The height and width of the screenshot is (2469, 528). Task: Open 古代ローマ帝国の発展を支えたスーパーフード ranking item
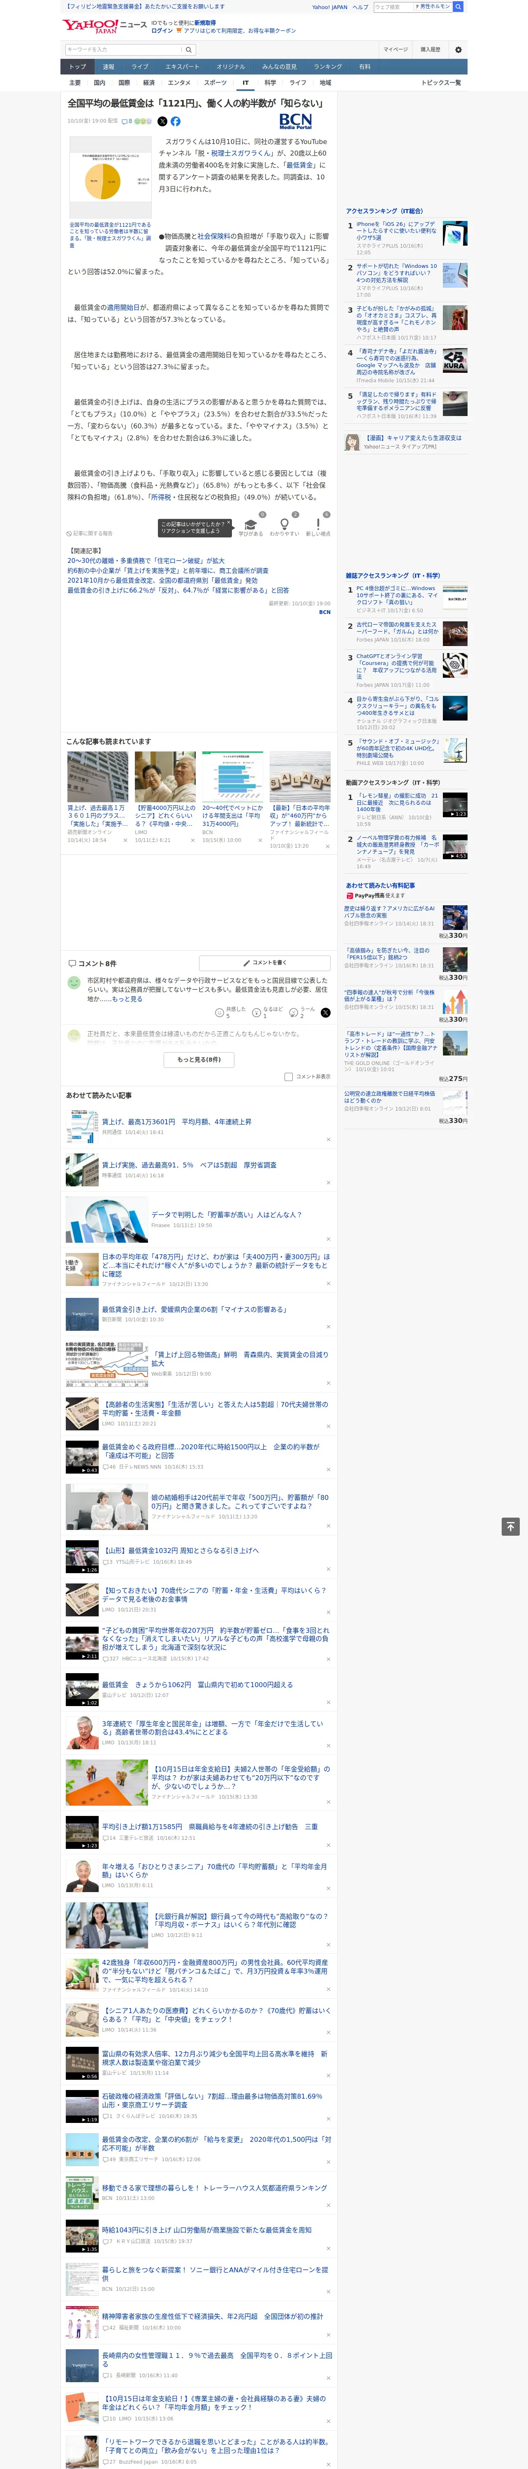(x=398, y=629)
